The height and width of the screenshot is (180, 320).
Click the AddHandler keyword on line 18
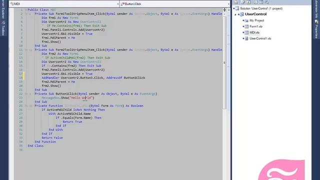[x=50, y=78]
